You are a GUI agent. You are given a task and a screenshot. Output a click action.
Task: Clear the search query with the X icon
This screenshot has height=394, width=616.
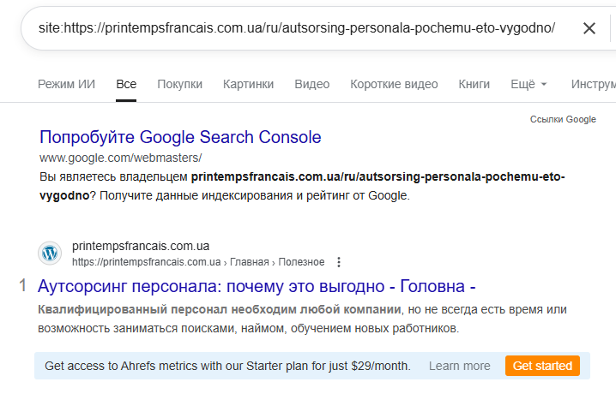589,28
